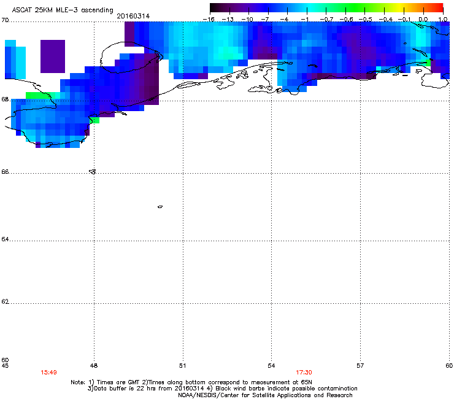Click the note line about GMT times
Viewport: 454px width, 399px height.
coord(191,382)
